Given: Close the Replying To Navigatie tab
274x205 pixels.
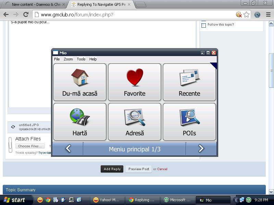Looking at the screenshot, I should pos(129,4).
